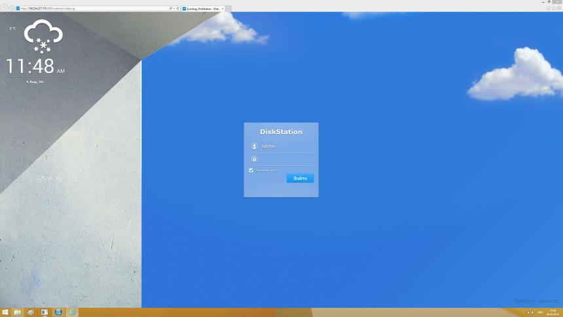Toggle the remember me checkbox

(x=251, y=170)
